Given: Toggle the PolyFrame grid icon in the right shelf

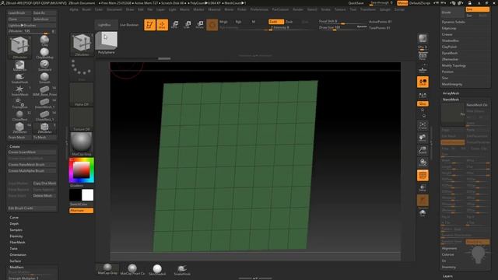Looking at the screenshot, I should [423, 175].
